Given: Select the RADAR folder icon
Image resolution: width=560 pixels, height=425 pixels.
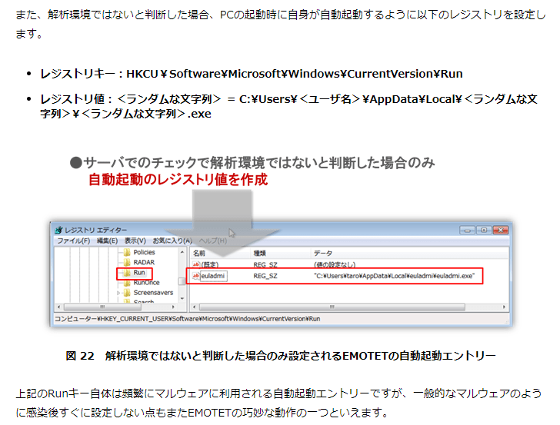Looking at the screenshot, I should point(125,262).
